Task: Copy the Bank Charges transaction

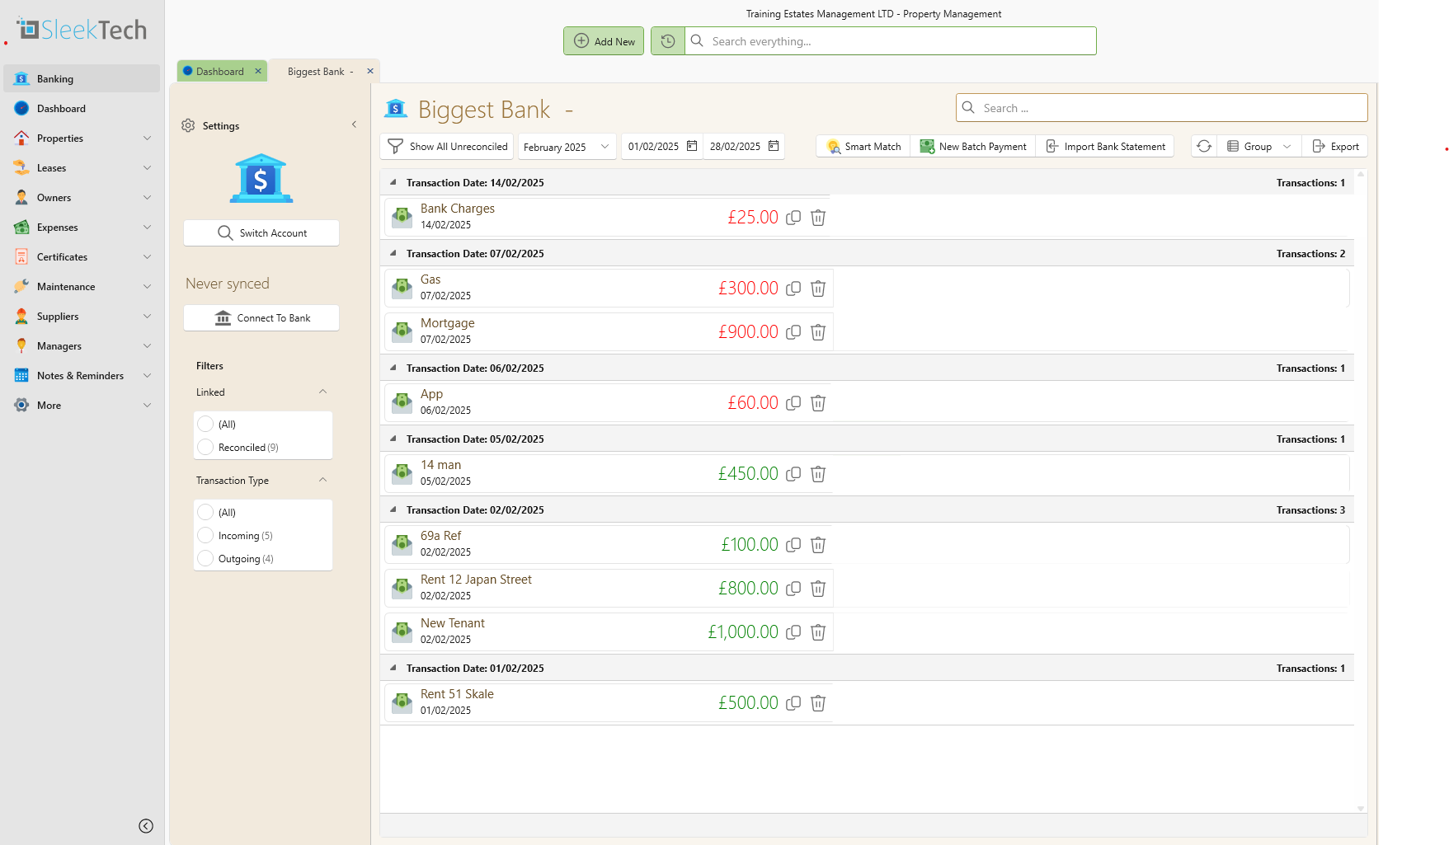Action: coord(793,218)
